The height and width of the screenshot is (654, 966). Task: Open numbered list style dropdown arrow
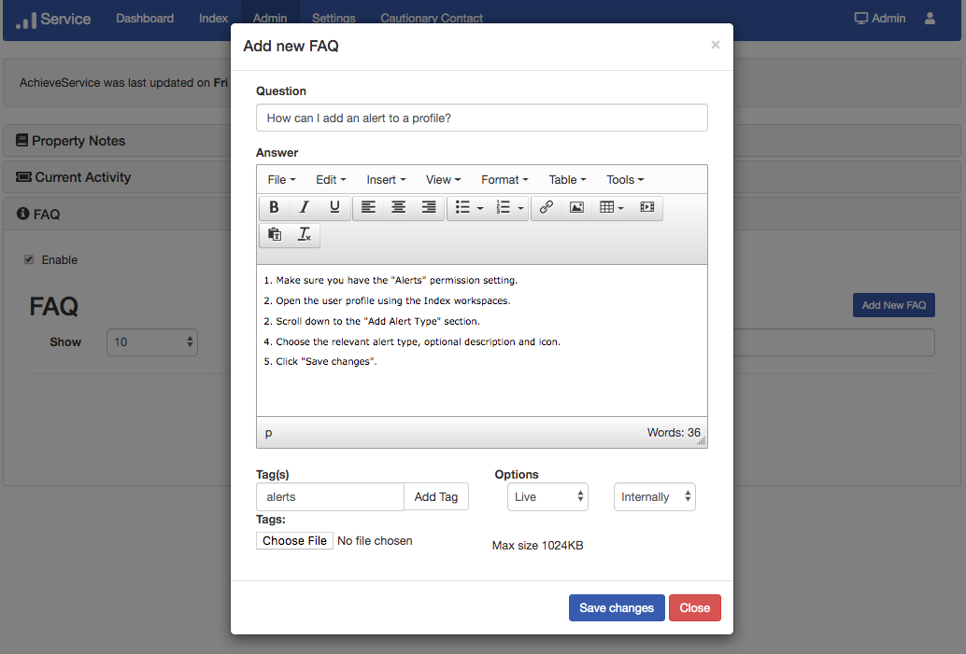pos(520,208)
